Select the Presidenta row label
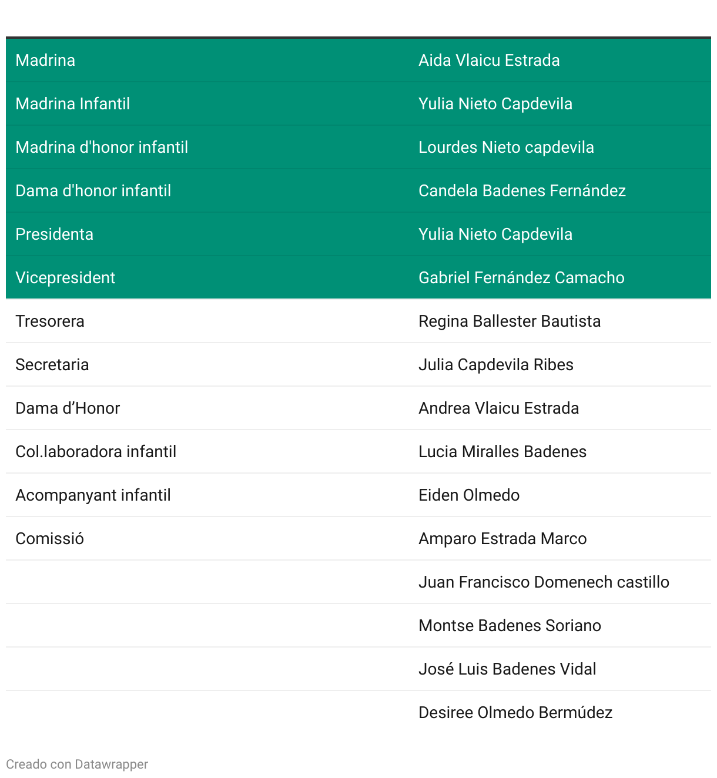 [54, 234]
